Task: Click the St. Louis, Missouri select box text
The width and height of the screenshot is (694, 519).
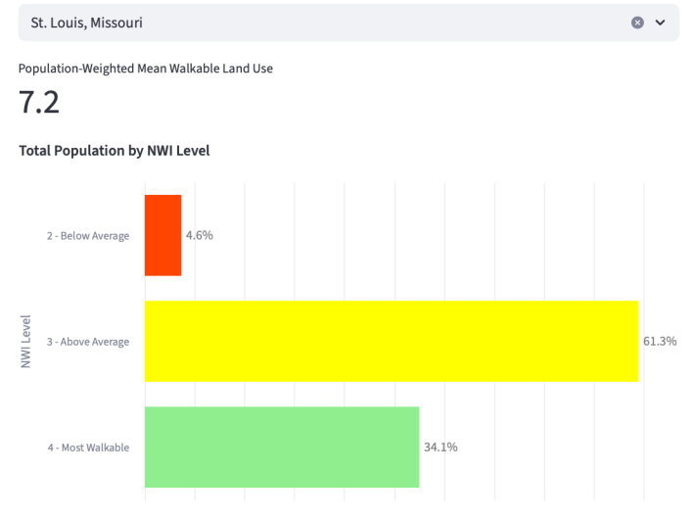Action: click(x=87, y=23)
